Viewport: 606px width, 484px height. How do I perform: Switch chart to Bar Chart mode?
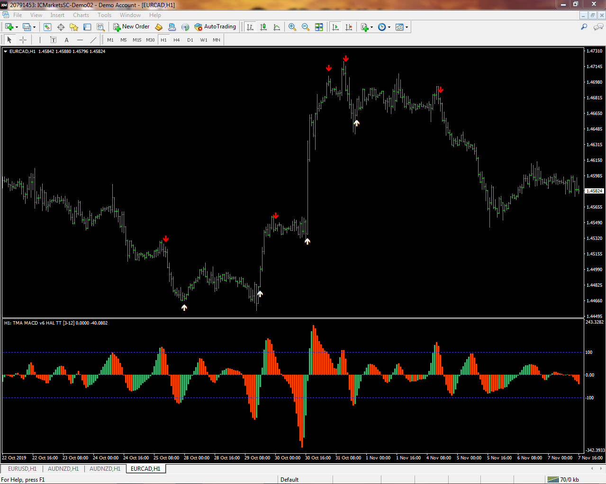click(x=250, y=27)
